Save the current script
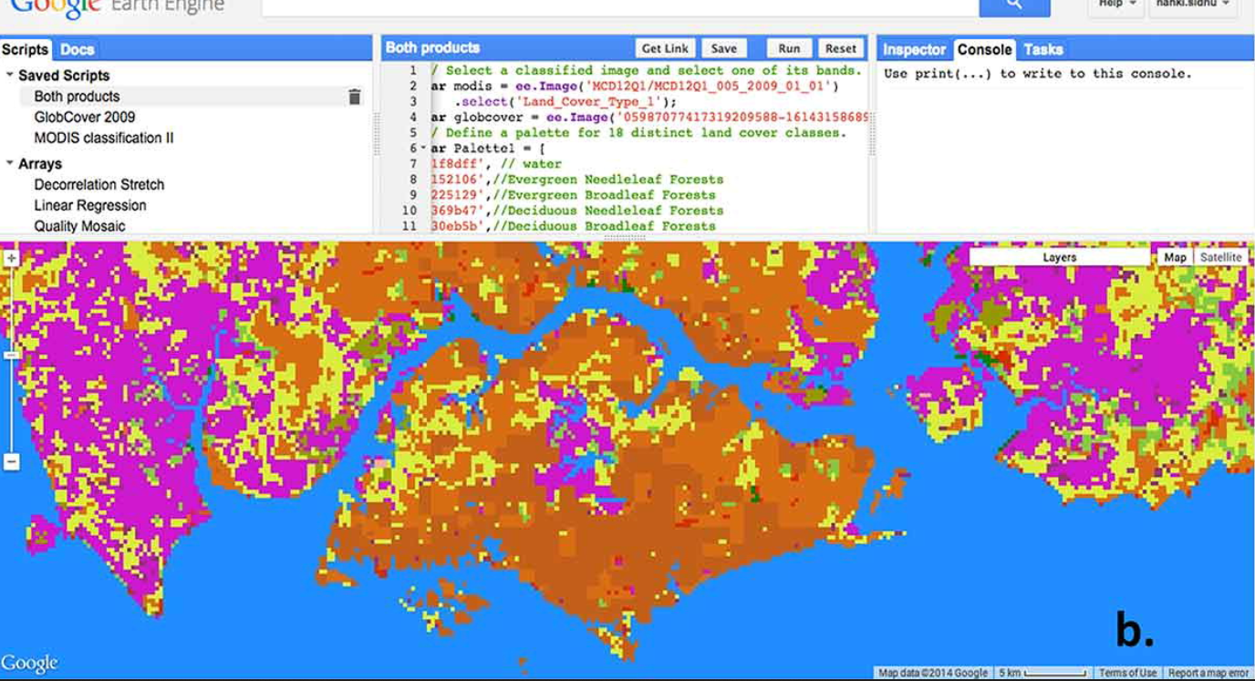 pyautogui.click(x=724, y=49)
